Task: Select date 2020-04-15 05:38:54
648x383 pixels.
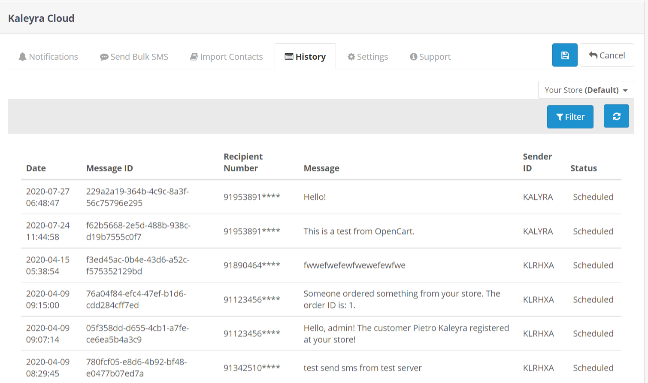Action: 48,265
